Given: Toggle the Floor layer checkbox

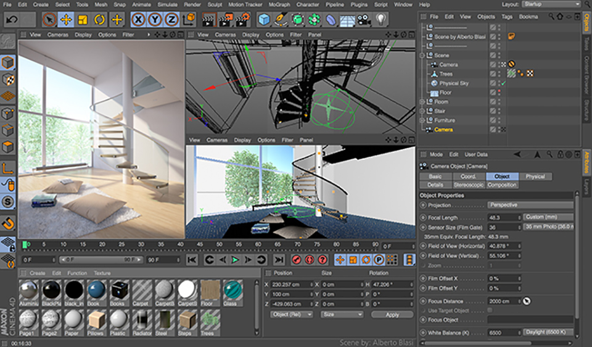Looking at the screenshot, I should [493, 93].
